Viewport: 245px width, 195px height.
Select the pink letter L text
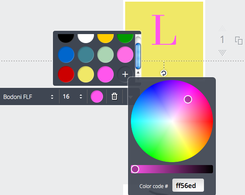tap(164, 30)
